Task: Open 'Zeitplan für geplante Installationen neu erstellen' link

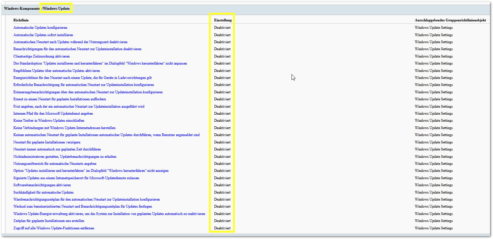Action: click(49, 221)
